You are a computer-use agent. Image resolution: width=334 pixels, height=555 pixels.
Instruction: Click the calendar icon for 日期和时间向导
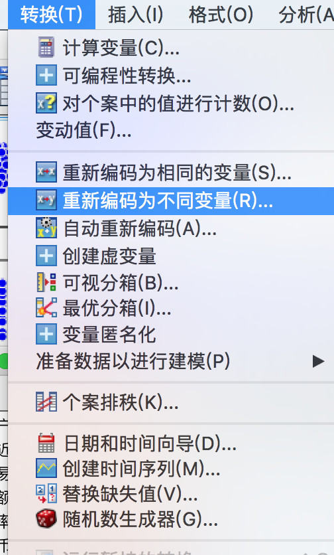46,443
